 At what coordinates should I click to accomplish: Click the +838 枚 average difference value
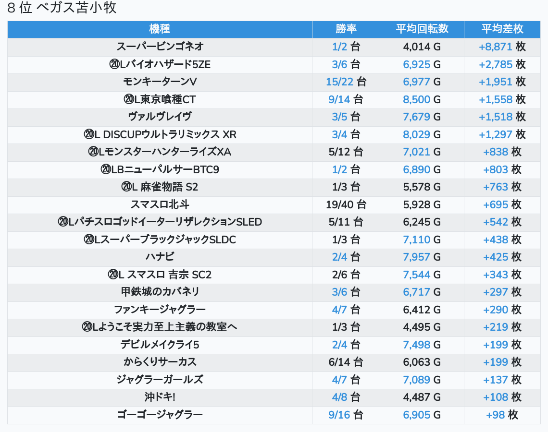coord(502,152)
